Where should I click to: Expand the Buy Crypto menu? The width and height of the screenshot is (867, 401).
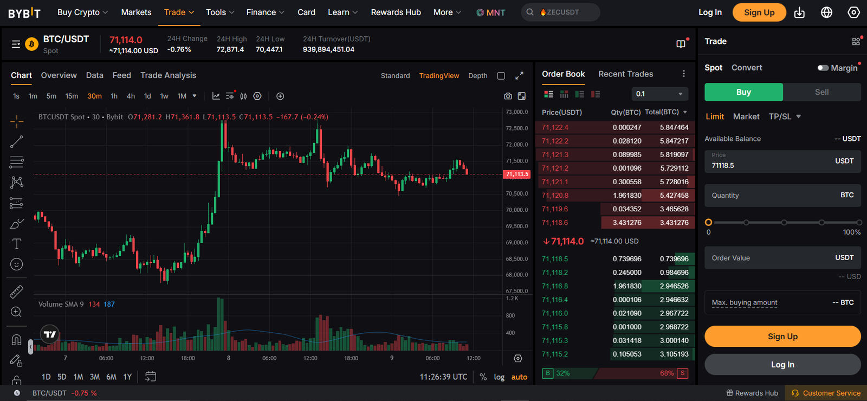click(x=83, y=12)
